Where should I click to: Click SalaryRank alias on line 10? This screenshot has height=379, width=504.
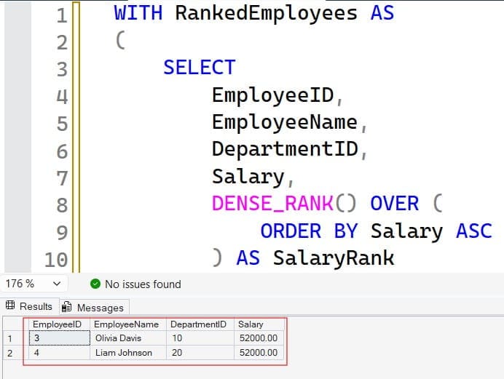coord(334,258)
